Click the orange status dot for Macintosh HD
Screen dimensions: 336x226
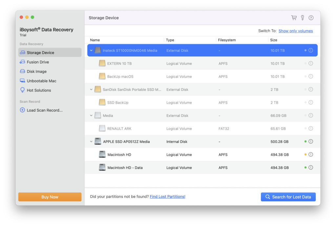[305, 154]
